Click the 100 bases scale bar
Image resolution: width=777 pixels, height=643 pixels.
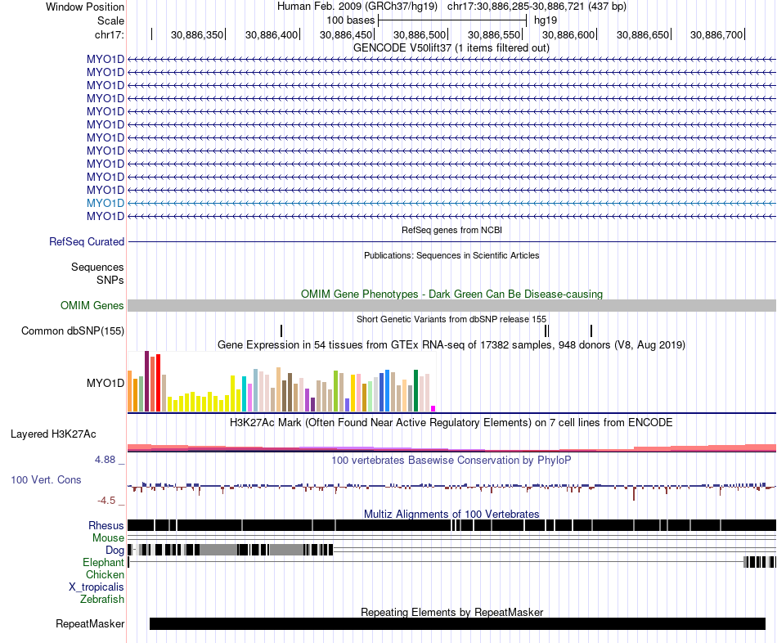point(452,20)
